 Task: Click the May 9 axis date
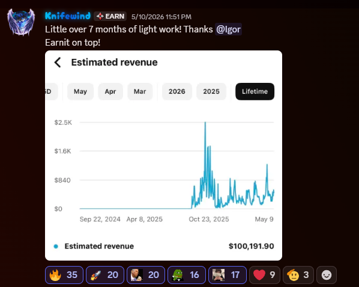pos(264,219)
